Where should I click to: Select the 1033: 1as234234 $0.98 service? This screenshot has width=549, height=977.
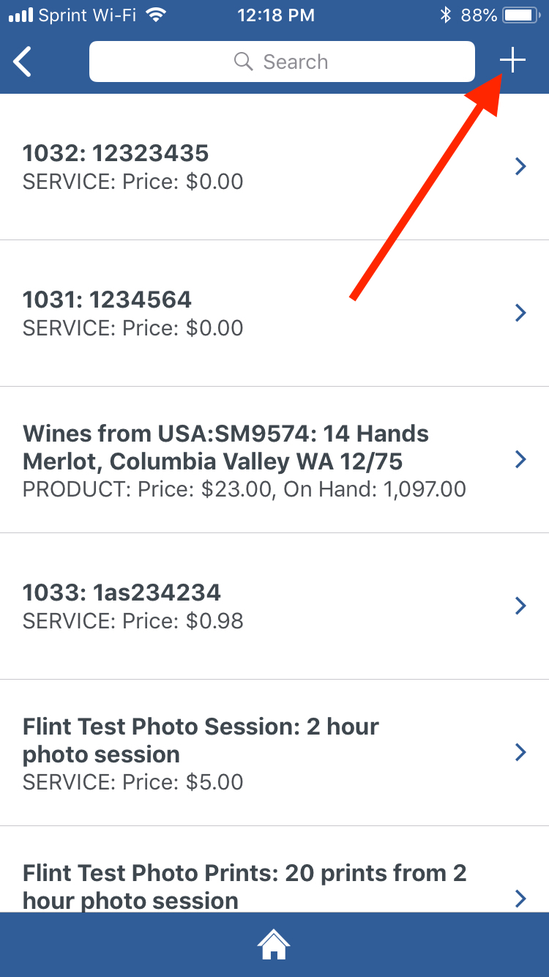(x=220, y=606)
